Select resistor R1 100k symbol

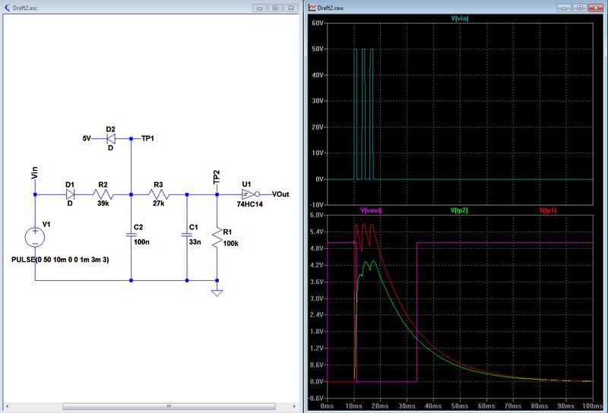point(217,238)
